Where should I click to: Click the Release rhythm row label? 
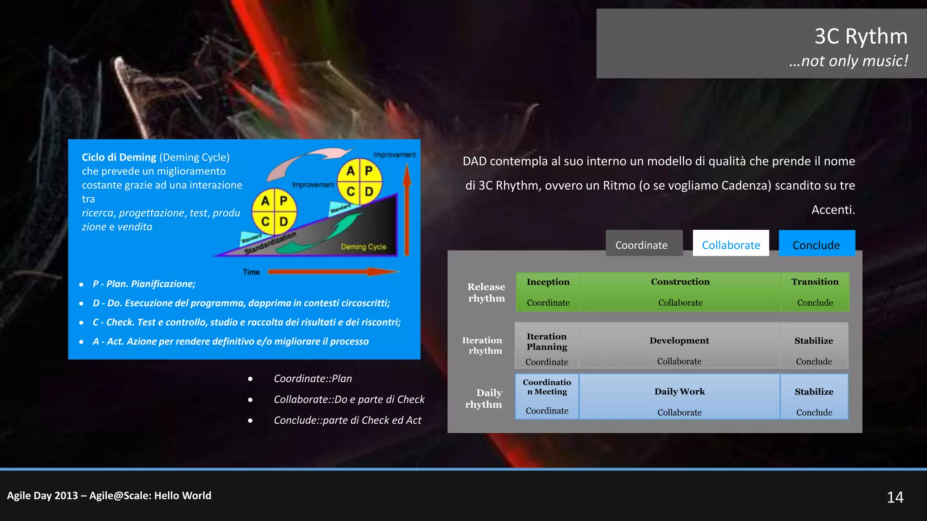point(486,292)
